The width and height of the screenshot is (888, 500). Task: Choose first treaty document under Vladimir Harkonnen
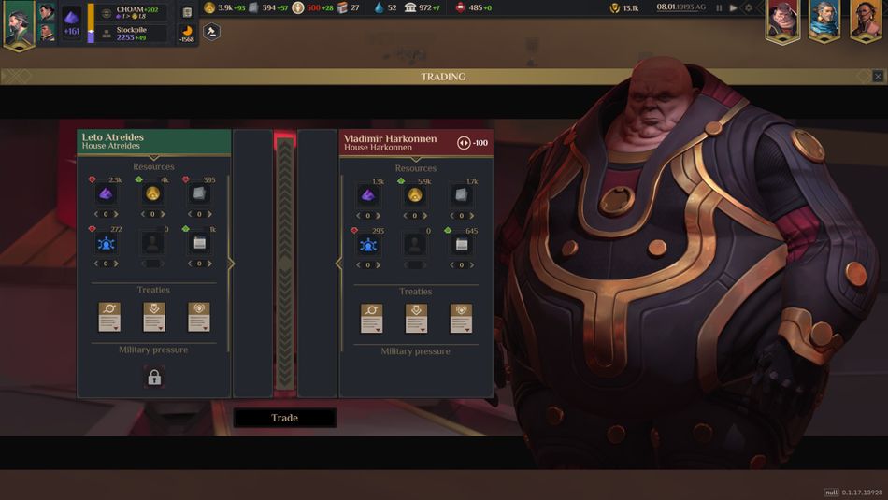pos(371,319)
